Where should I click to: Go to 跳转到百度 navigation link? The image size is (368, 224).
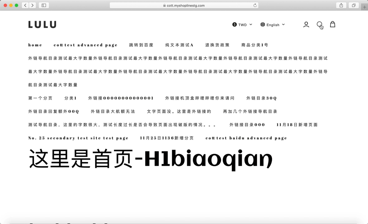(141, 45)
